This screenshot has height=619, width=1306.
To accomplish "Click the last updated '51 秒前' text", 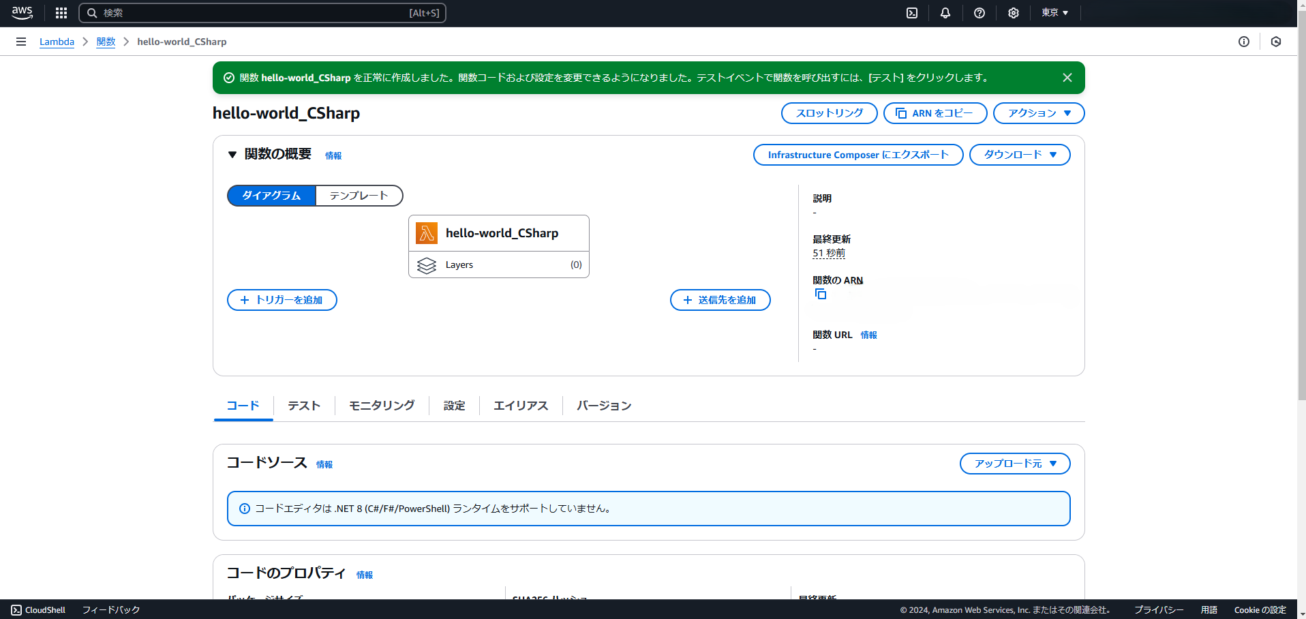I will [829, 253].
